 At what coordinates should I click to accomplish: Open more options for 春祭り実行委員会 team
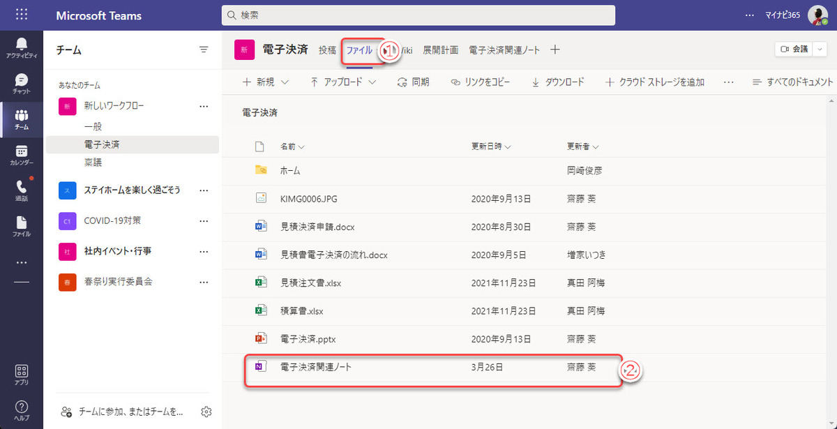204,282
